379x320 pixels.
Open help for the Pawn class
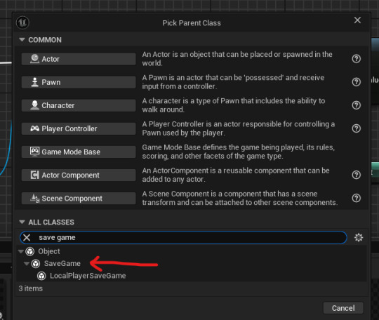click(356, 82)
